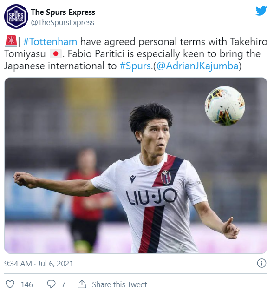Click Share this Tweet text
The image size is (274, 291).
[x=119, y=284]
